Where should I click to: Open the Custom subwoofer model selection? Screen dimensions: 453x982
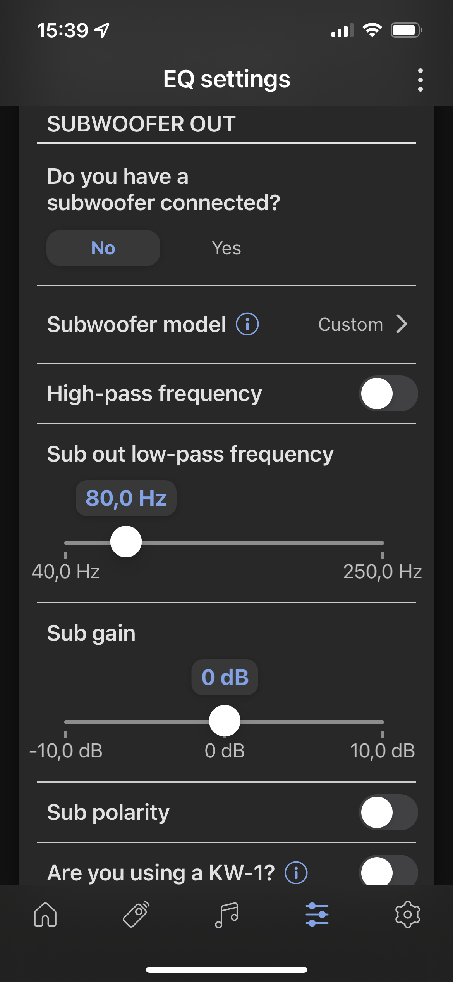click(350, 325)
